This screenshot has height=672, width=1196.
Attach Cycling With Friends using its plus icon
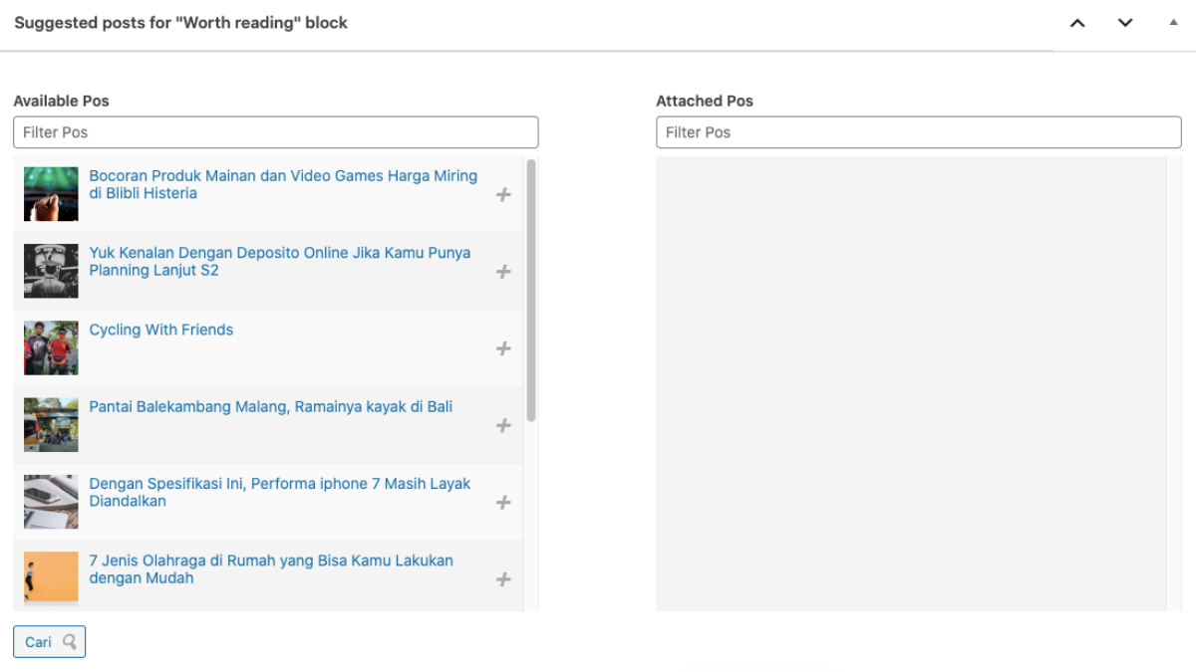pyautogui.click(x=503, y=348)
